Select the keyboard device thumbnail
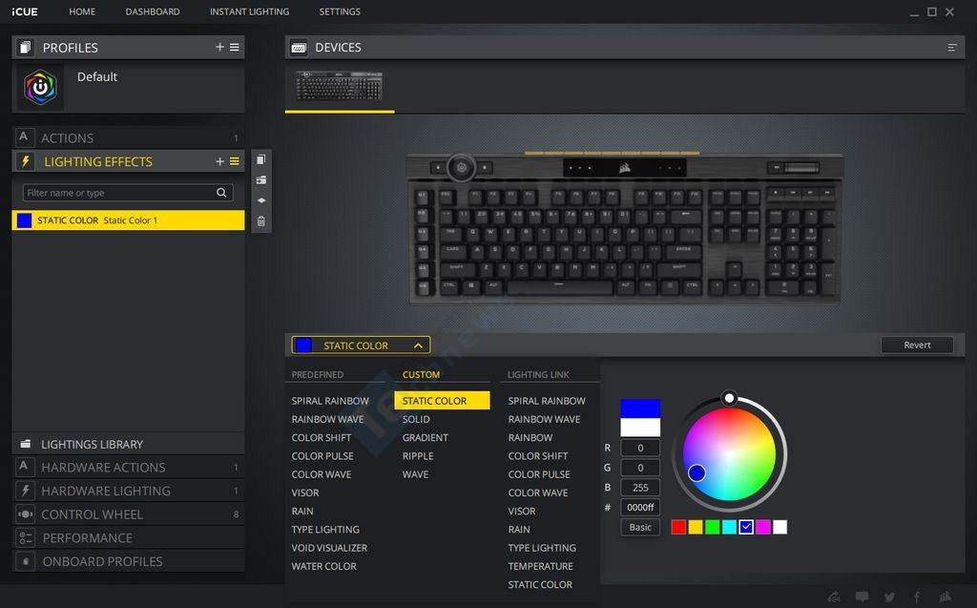The width and height of the screenshot is (977, 608). (x=339, y=86)
